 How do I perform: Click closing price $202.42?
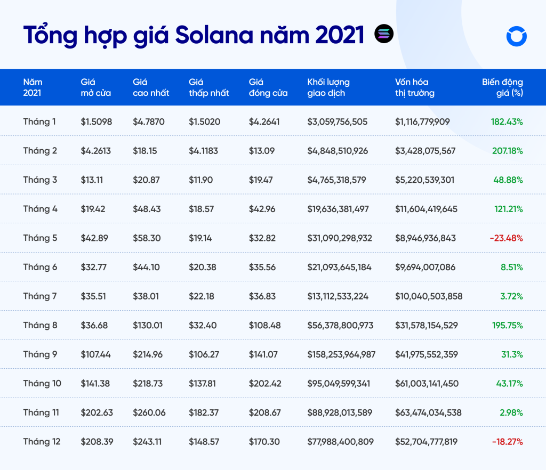coord(265,384)
